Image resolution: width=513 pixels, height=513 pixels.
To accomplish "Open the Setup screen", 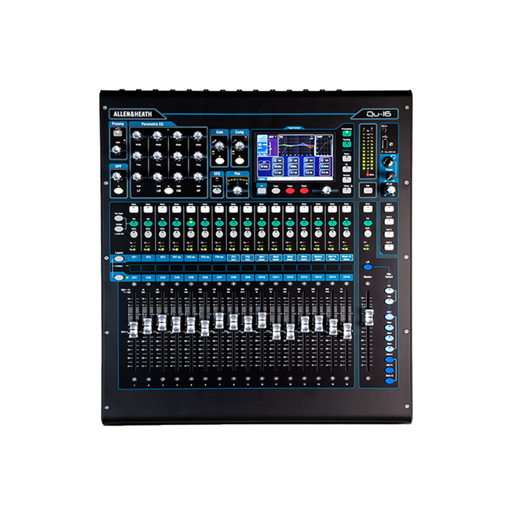I will coord(347,191).
